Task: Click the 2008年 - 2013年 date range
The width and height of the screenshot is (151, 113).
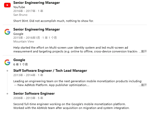Action: click(24, 98)
